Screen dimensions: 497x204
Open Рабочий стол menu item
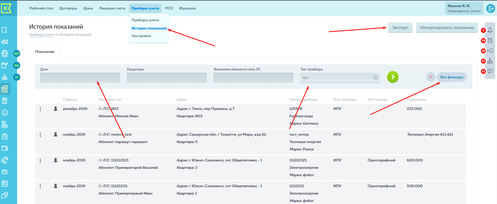[x=41, y=8]
